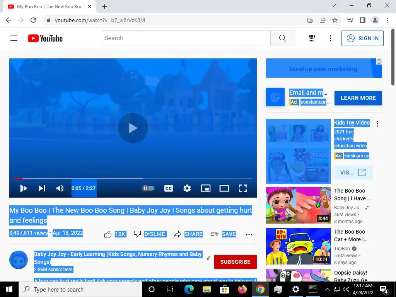Screen dimensions: 396x297
Task: Play the video with center button
Action: 133,128
